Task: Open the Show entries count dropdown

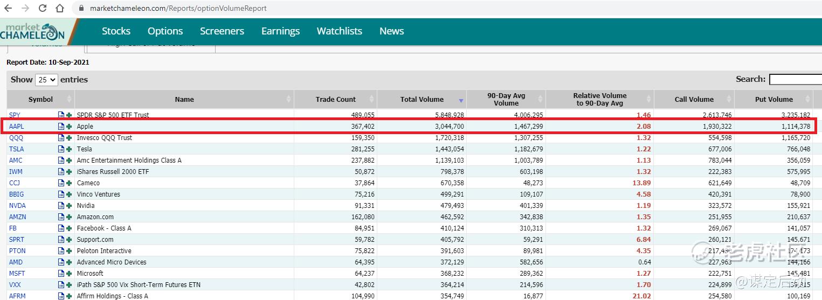Action: click(x=46, y=80)
